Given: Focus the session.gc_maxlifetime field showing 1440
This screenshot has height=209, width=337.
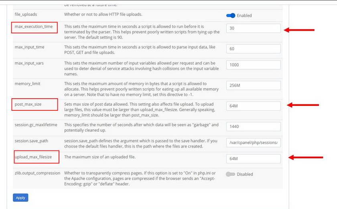Looking at the screenshot, I should click(253, 126).
